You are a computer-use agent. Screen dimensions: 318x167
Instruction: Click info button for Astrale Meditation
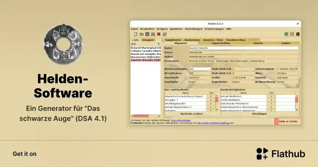pyautogui.click(x=271, y=96)
